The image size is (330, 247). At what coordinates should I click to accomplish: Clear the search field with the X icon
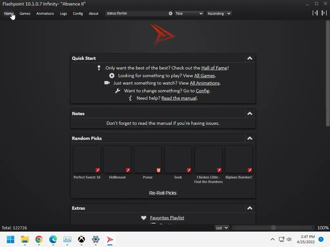tap(170, 14)
